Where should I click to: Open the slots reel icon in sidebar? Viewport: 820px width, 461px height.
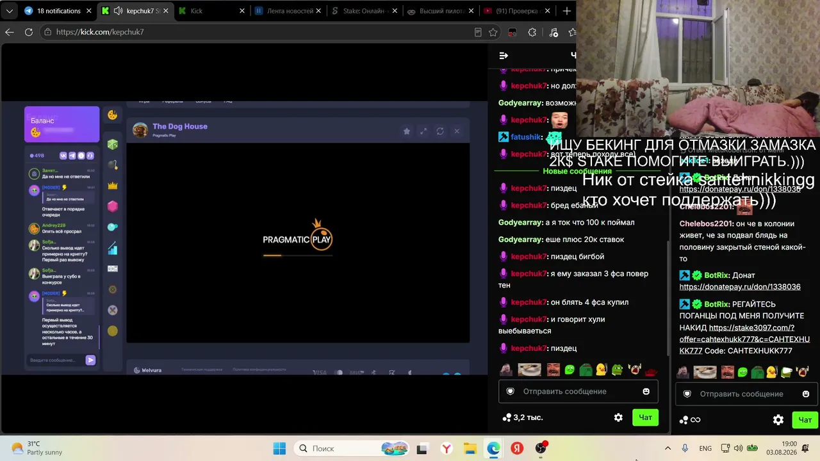tap(113, 268)
